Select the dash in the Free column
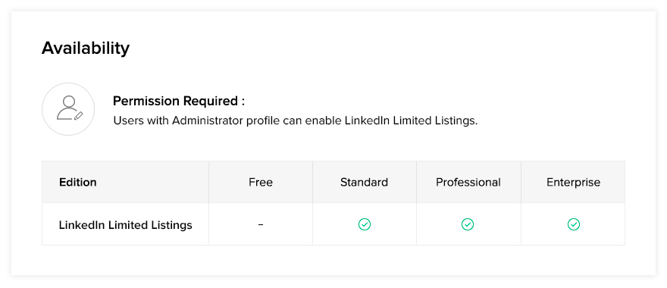 tap(261, 224)
